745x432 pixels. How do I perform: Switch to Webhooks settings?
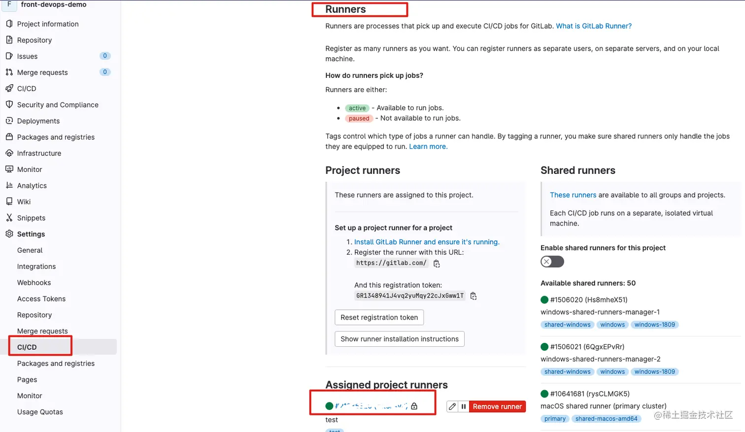click(34, 282)
